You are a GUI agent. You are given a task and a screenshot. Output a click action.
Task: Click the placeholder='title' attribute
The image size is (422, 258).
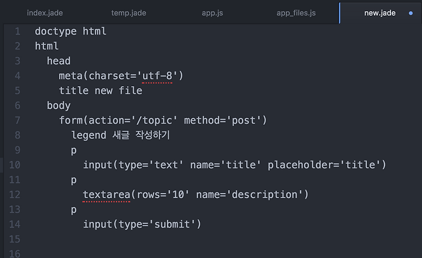[x=324, y=165]
